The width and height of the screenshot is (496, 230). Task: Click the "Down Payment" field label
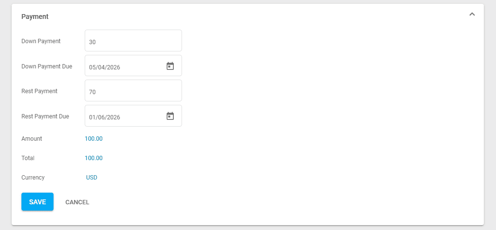41,41
